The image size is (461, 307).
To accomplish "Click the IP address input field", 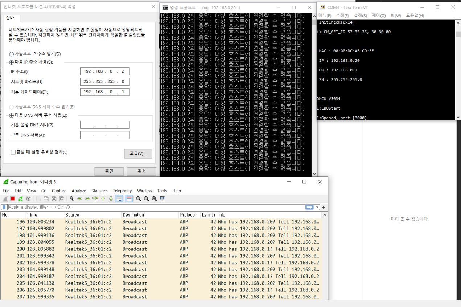I will coord(105,71).
